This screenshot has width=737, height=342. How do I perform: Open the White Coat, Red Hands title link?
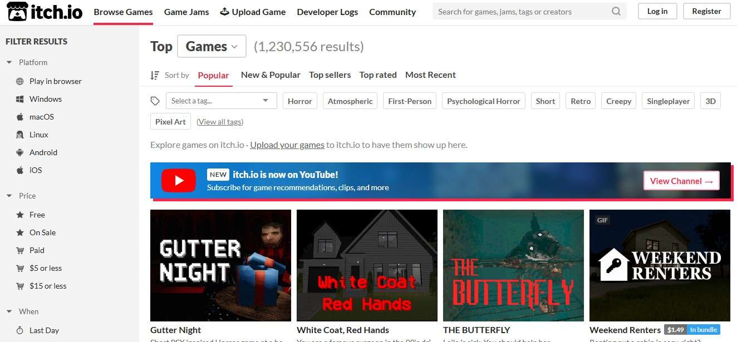coord(343,330)
